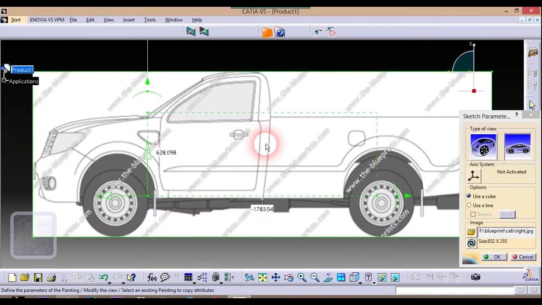542x305 pixels.
Task: Click the 'Size:832 X 293' text
Action: [x=492, y=241]
